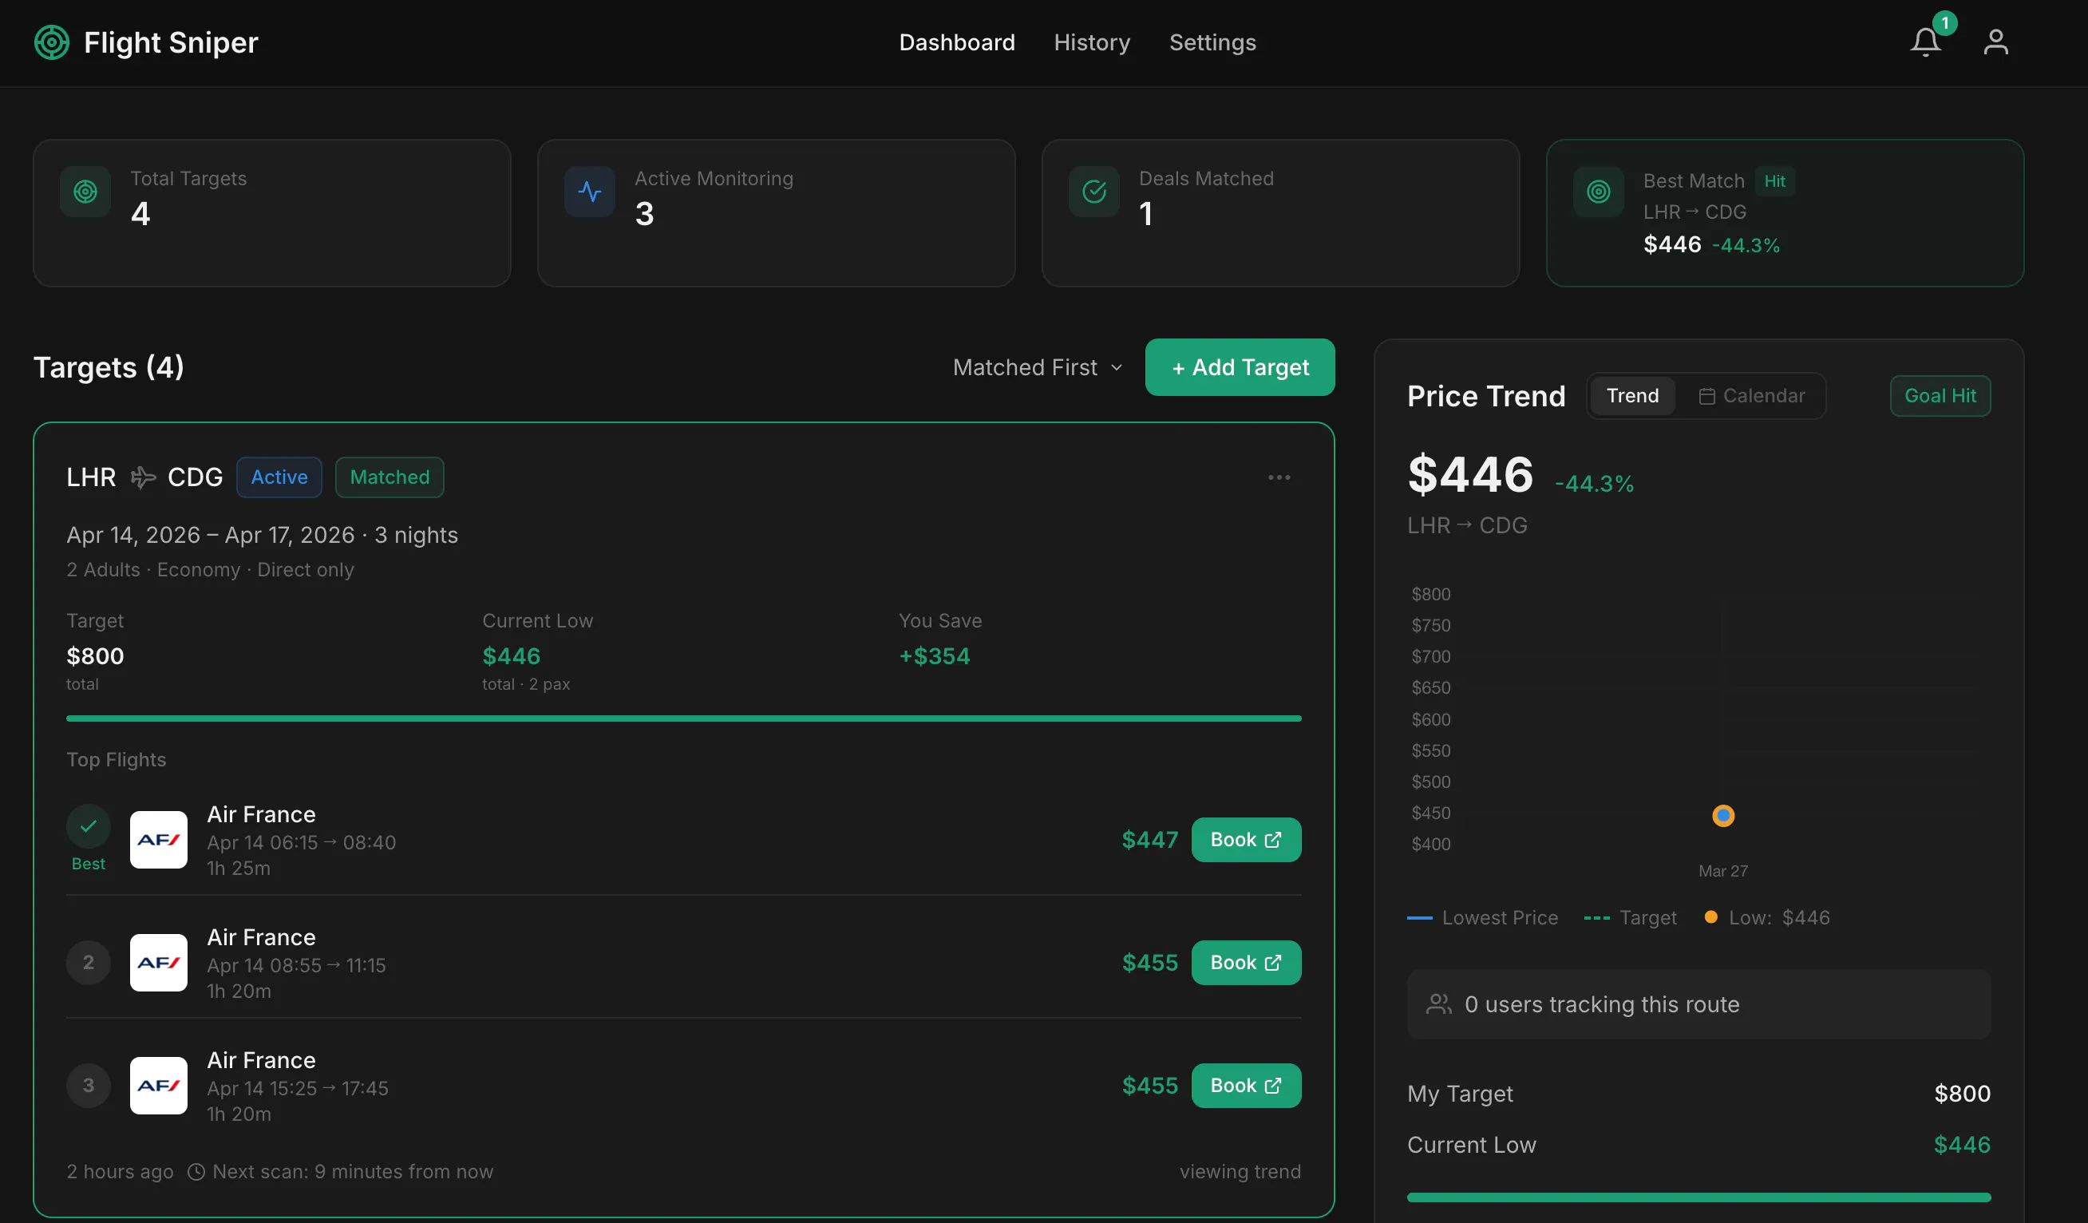Screen dimensions: 2088x1223
Task: Click the Add Target button
Action: [x=1240, y=367]
